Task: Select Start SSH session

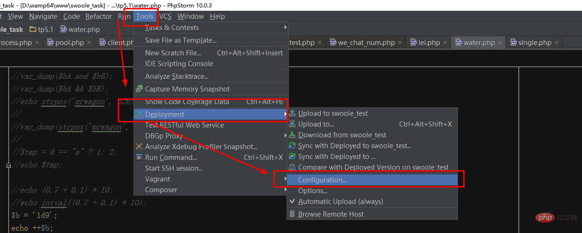Action: 211,168
